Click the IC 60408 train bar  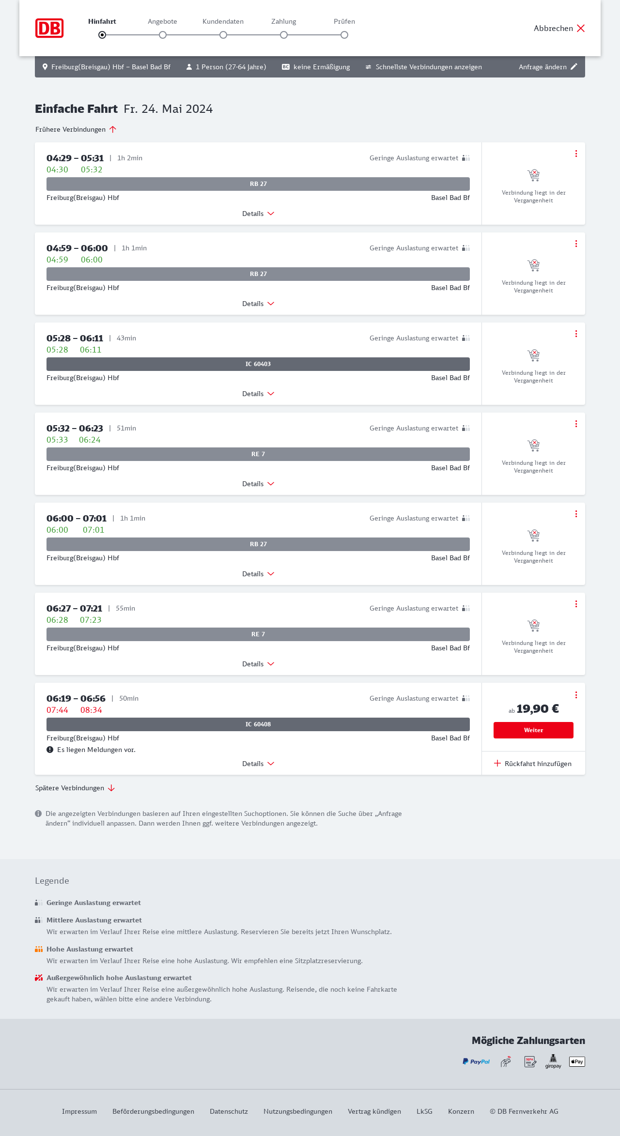[x=258, y=724]
